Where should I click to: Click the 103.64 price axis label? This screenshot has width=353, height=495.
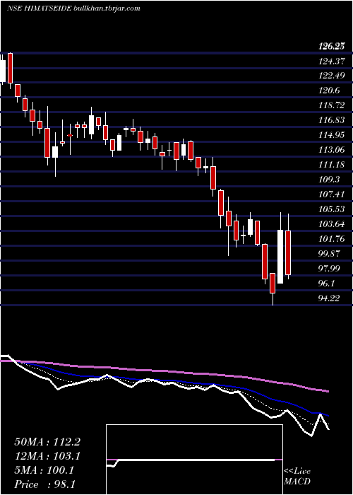coord(330,224)
